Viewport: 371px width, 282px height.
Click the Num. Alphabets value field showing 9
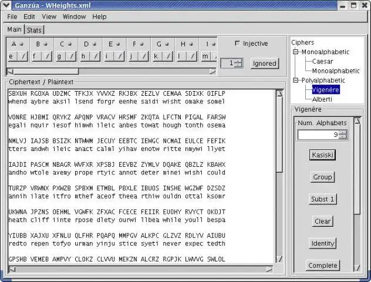pos(318,135)
